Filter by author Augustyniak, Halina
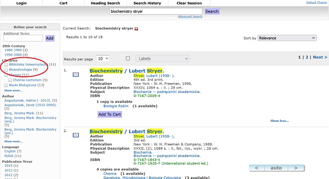This screenshot has width=329, height=179. [x=28, y=101]
